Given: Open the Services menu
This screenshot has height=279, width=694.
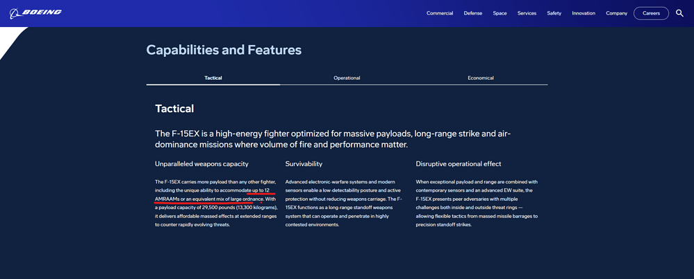Looking at the screenshot, I should point(527,13).
